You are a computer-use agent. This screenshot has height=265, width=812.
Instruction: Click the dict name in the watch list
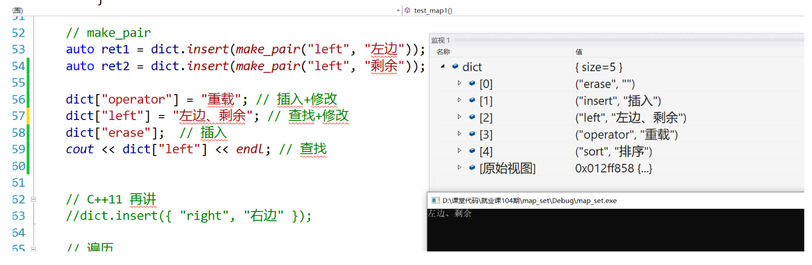point(472,67)
